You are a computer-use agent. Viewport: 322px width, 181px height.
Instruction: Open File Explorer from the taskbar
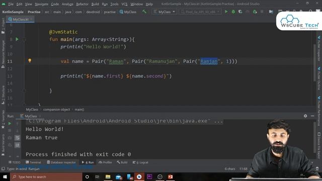click(x=108, y=176)
